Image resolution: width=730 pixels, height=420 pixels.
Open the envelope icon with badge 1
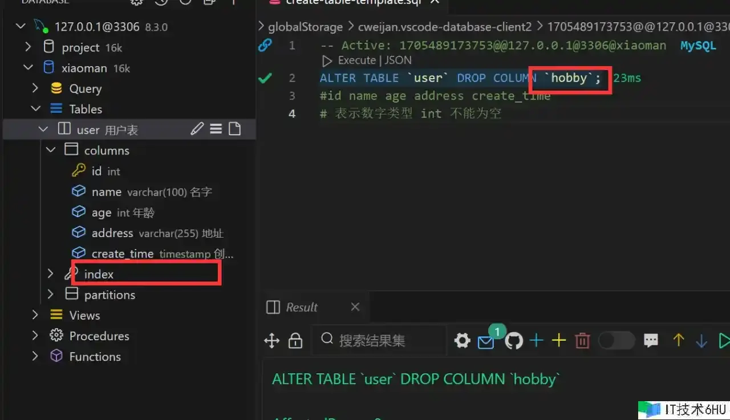(x=486, y=342)
